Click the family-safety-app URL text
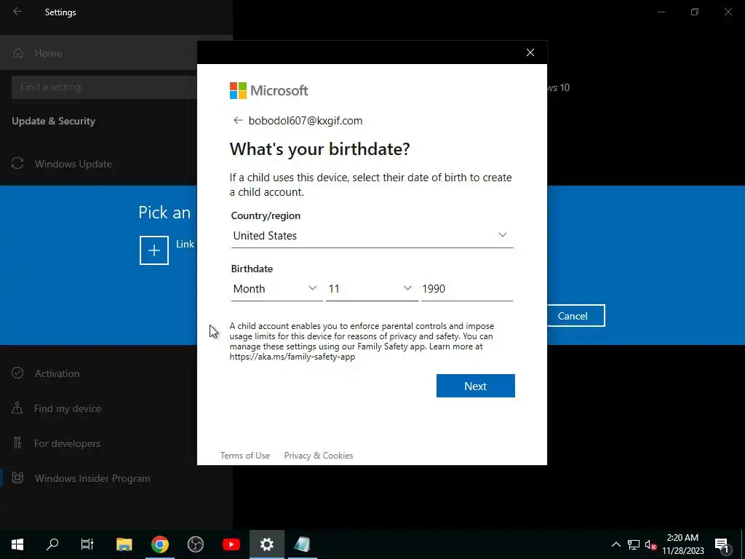The image size is (745, 559). pos(292,357)
